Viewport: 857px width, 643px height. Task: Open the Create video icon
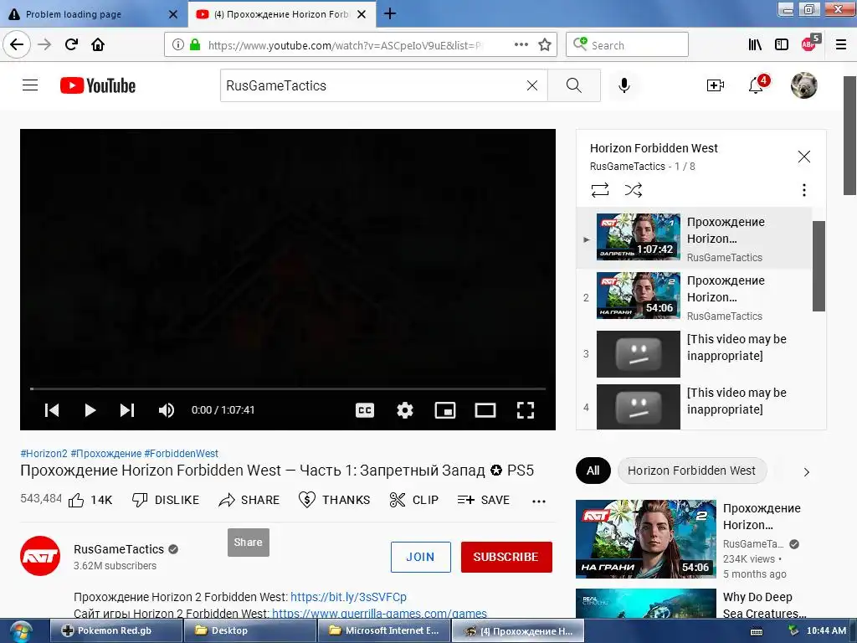click(x=715, y=85)
